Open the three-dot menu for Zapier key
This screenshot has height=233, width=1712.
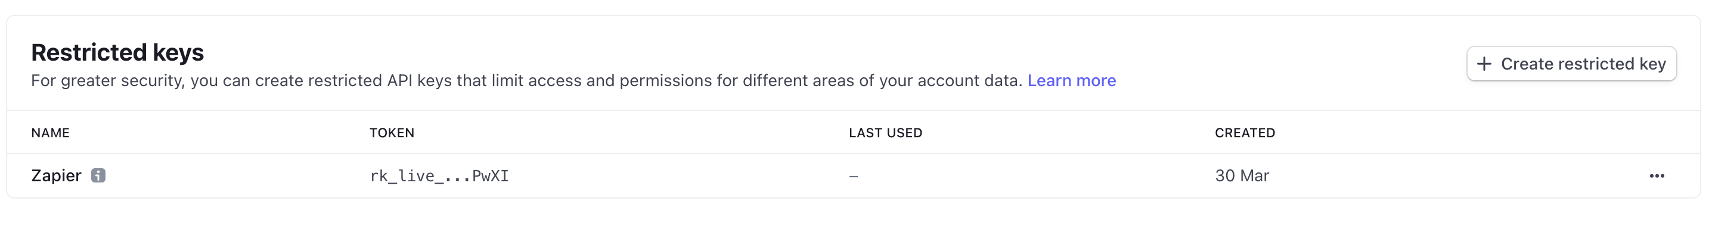pos(1657,175)
